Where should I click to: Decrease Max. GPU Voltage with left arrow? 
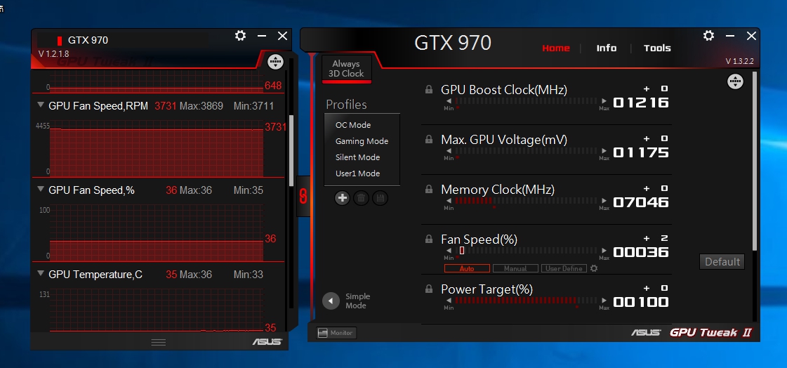[449, 150]
